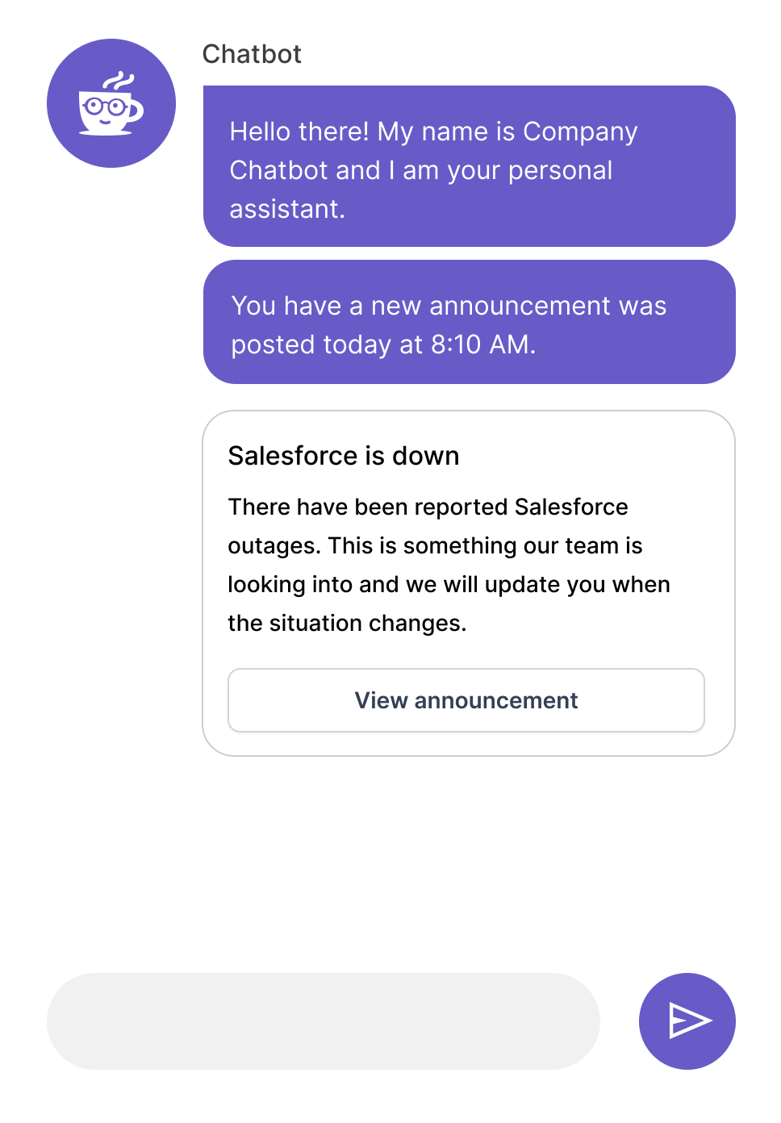
Task: Select the 'Hello there!' greeting bubble
Action: pyautogui.click(x=469, y=166)
